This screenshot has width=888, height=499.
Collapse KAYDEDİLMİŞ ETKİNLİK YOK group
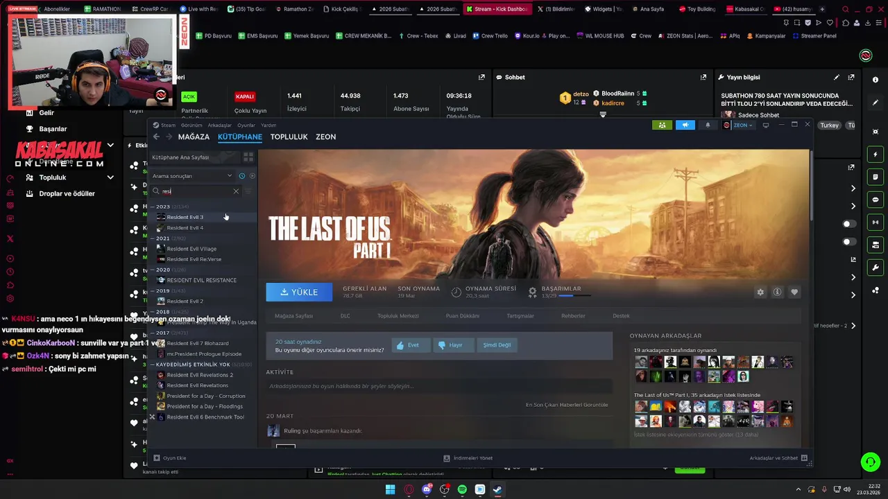pos(153,365)
